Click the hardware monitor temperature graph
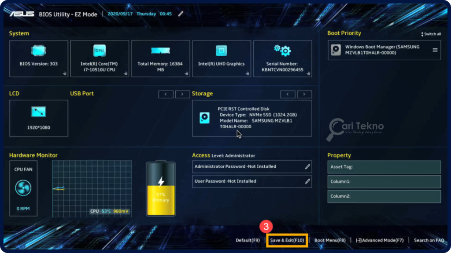Viewport: 451px width, 253px height. pos(92,189)
